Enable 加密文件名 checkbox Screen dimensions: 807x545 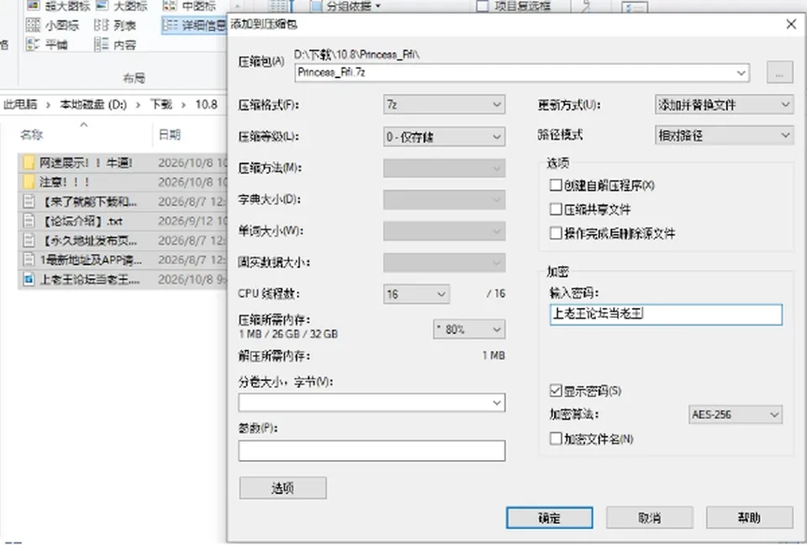[x=556, y=438]
